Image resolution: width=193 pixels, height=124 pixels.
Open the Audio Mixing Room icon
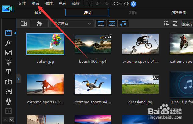[9, 92]
